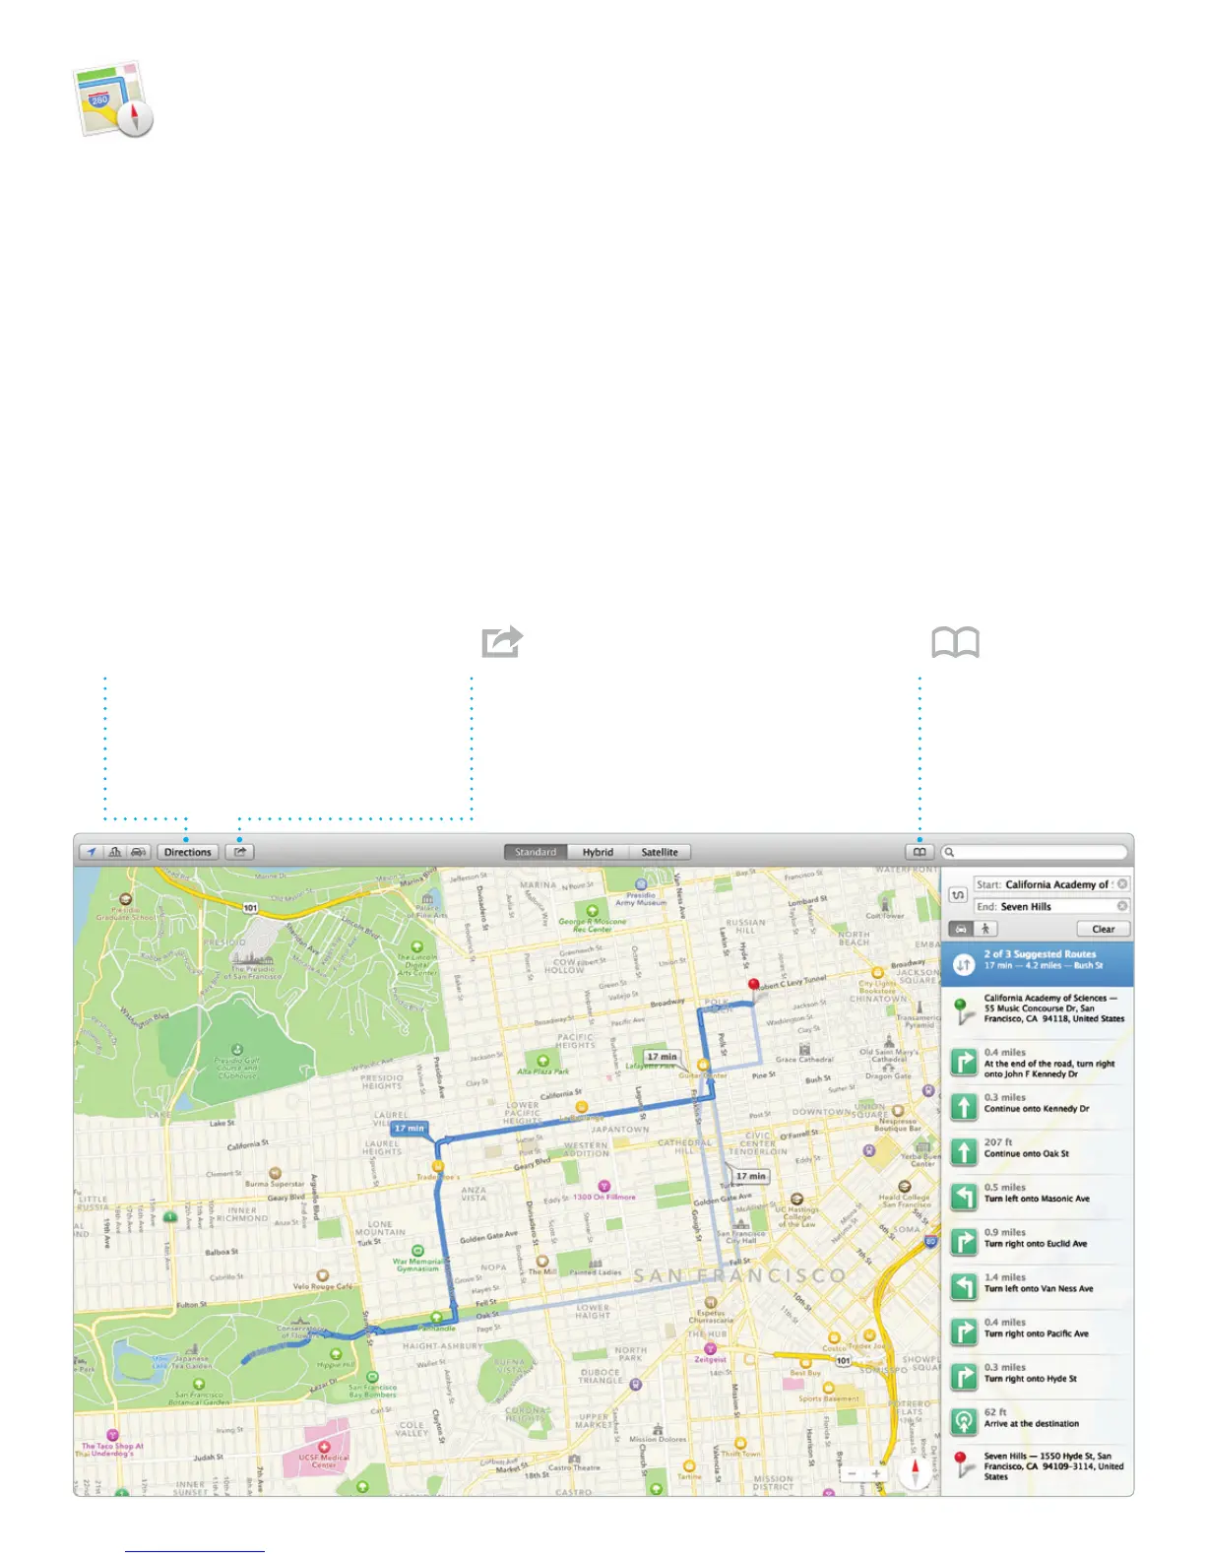Viewport: 1205px width, 1560px height.
Task: Click the current location arrow in the toolbar
Action: tap(92, 852)
